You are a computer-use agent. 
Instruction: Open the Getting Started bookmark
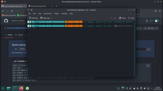point(9,15)
